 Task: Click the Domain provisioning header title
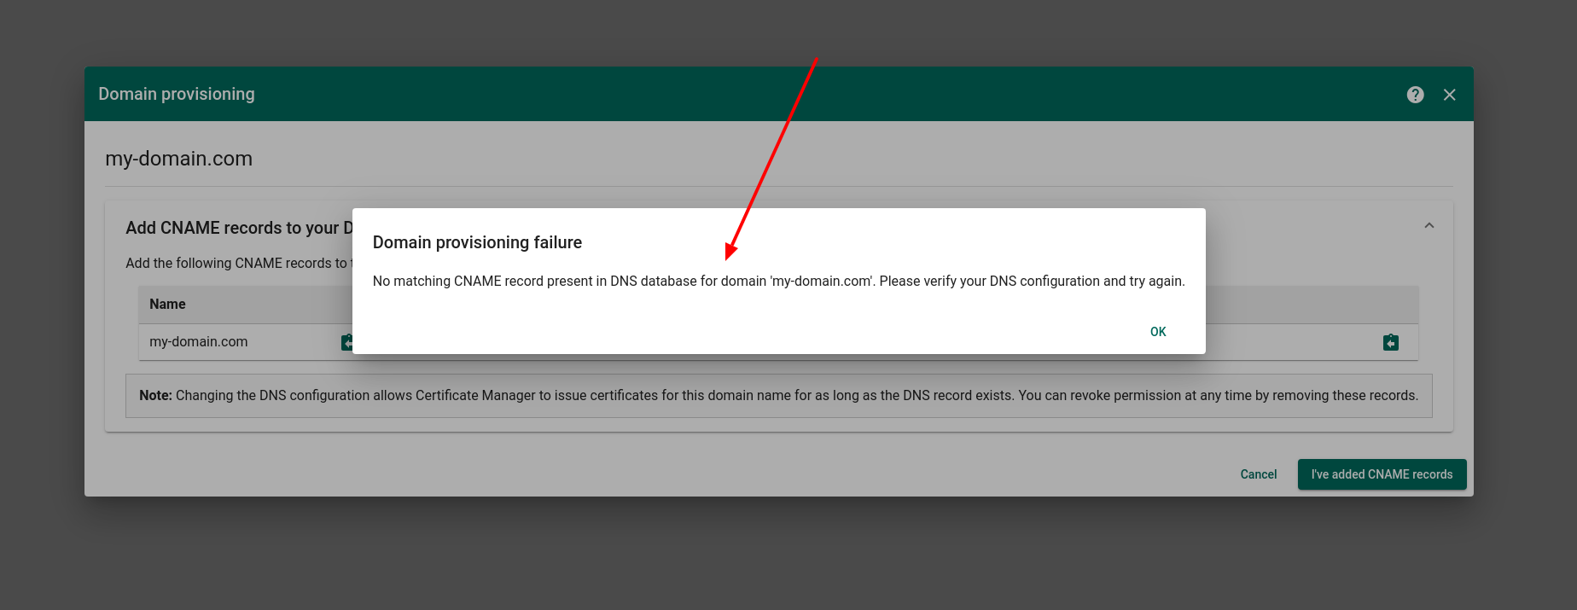pyautogui.click(x=176, y=94)
